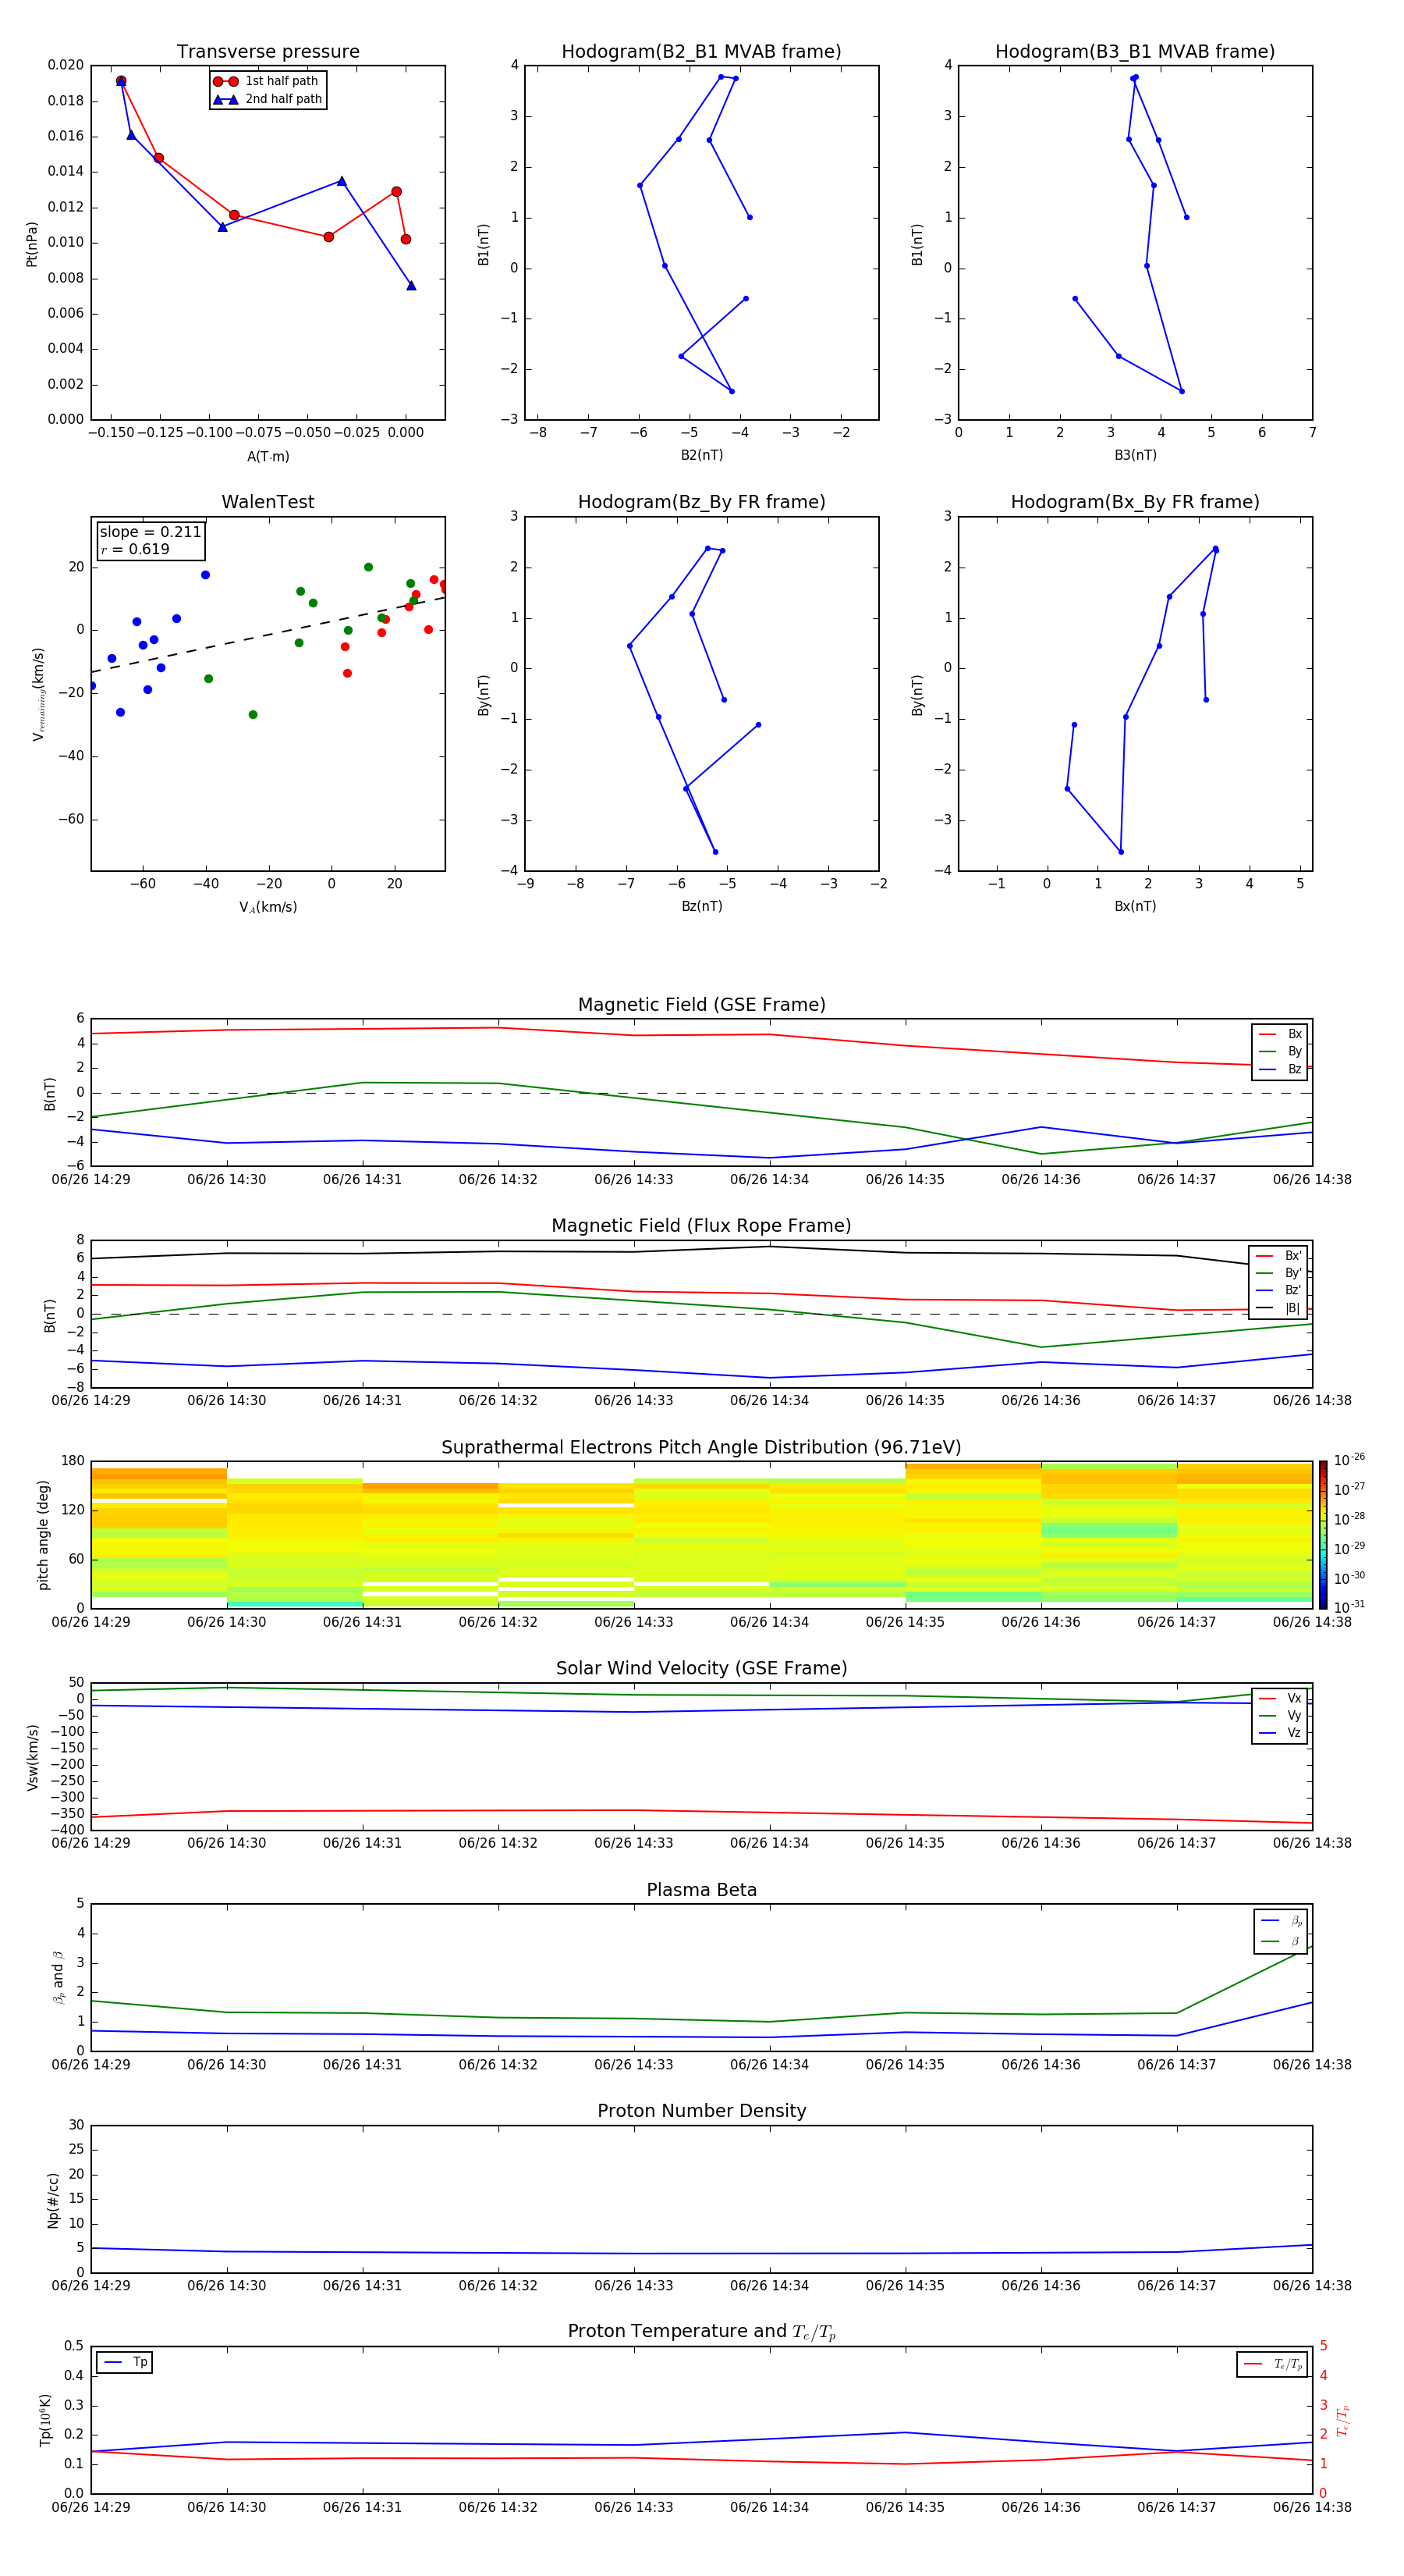The width and height of the screenshot is (1404, 2576).
Task: Click the Suprathermal Electrons Pitch Angle Distribution title
Action: [x=701, y=1448]
